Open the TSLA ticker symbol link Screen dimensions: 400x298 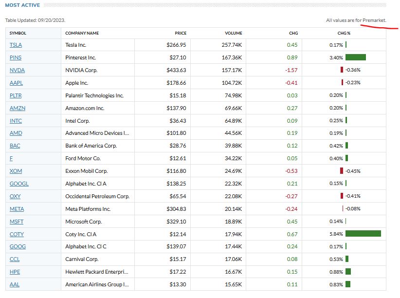pyautogui.click(x=16, y=45)
